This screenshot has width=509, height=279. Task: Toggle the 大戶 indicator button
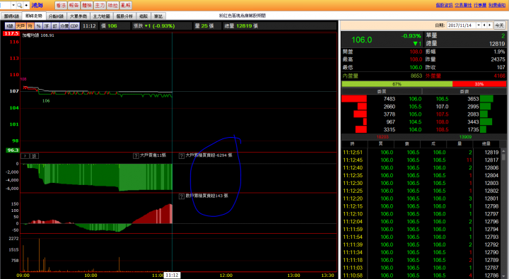21,26
